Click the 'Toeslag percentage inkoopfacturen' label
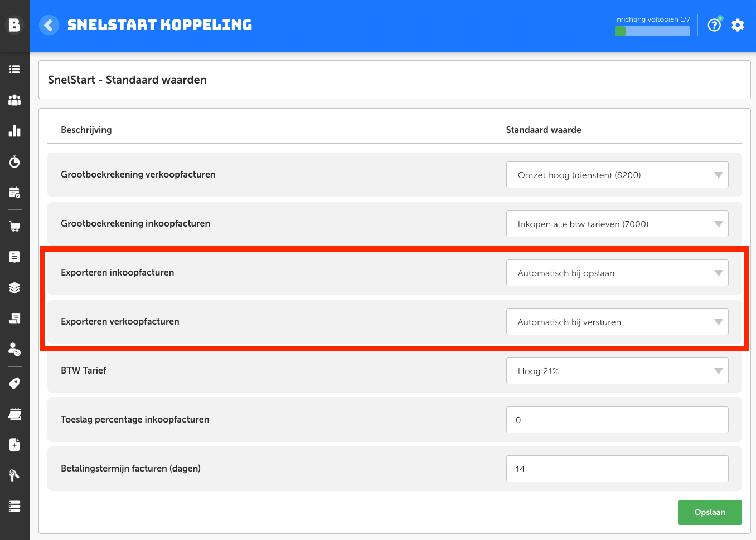The image size is (756, 540). [x=135, y=419]
